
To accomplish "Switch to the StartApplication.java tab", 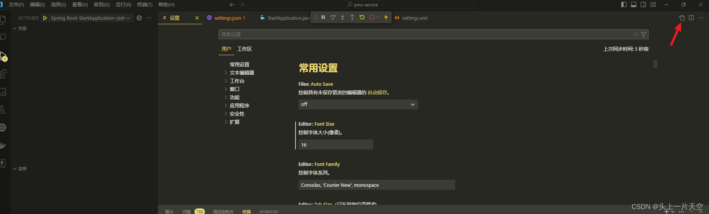I will (288, 18).
